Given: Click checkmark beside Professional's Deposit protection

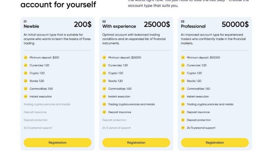Looking at the screenshot, I should click(x=183, y=120).
